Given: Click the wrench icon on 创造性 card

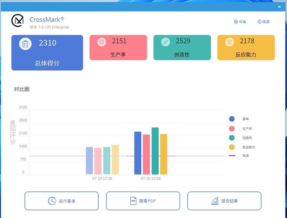Looking at the screenshot, I should [165, 42].
